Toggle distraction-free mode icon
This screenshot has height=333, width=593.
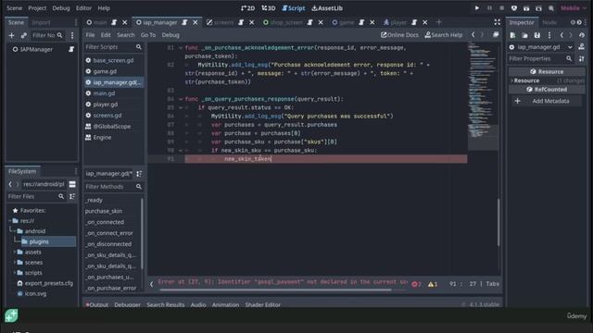[497, 22]
